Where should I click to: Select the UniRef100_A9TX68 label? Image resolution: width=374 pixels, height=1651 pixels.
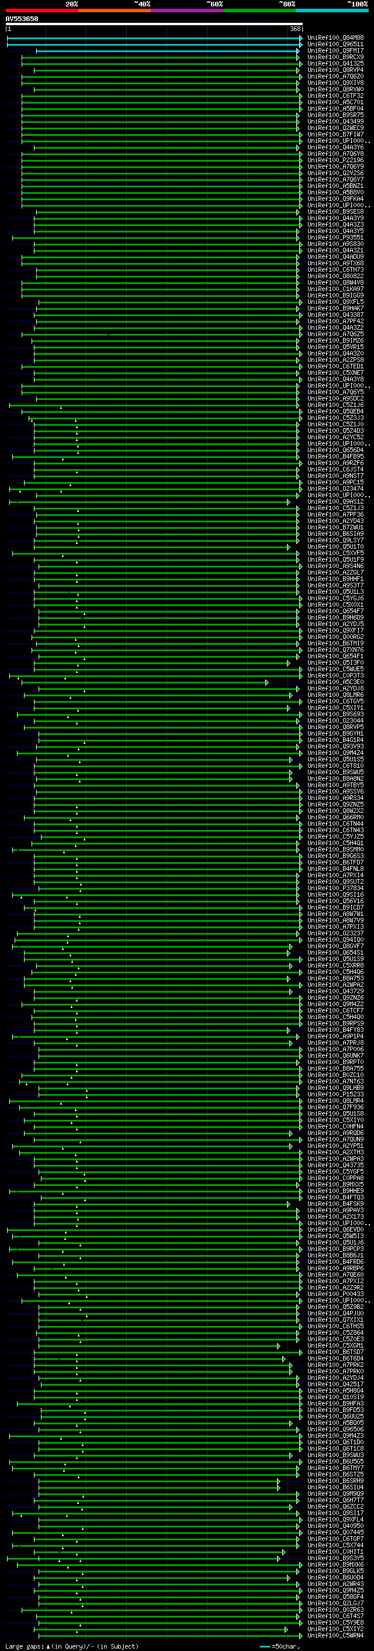click(335, 264)
